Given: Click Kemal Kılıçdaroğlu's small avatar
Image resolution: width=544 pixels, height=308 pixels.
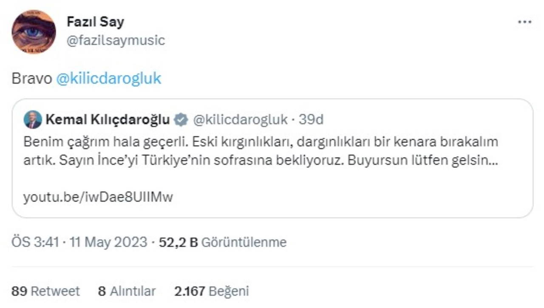Looking at the screenshot, I should coord(33,120).
